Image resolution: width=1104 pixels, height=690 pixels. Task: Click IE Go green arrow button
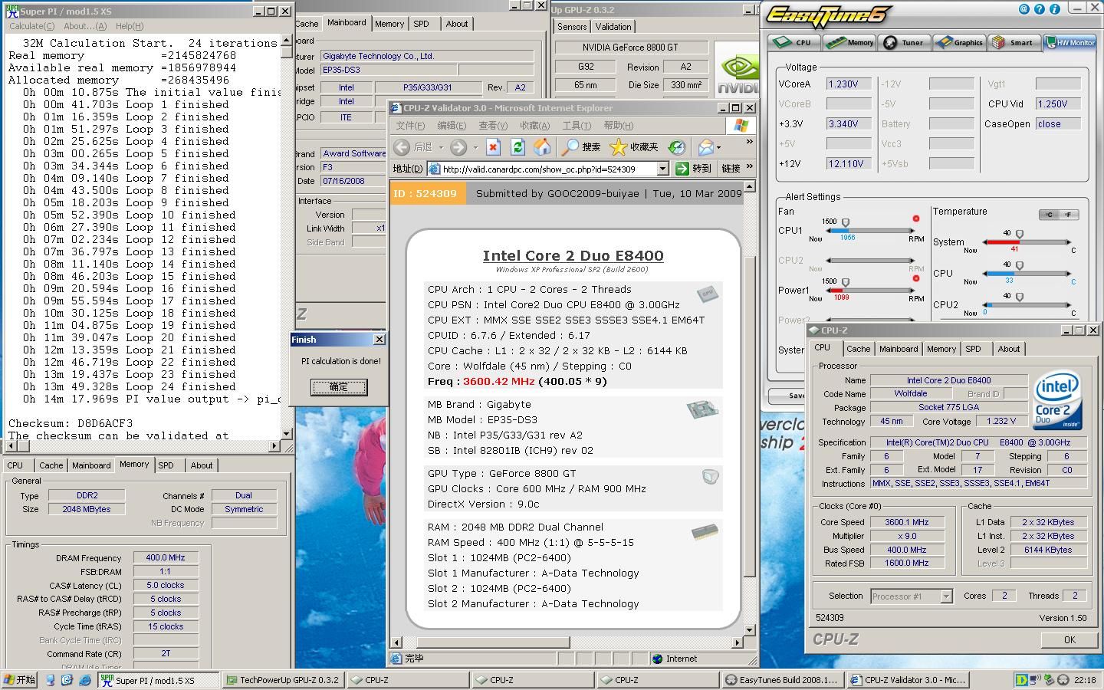pyautogui.click(x=682, y=169)
